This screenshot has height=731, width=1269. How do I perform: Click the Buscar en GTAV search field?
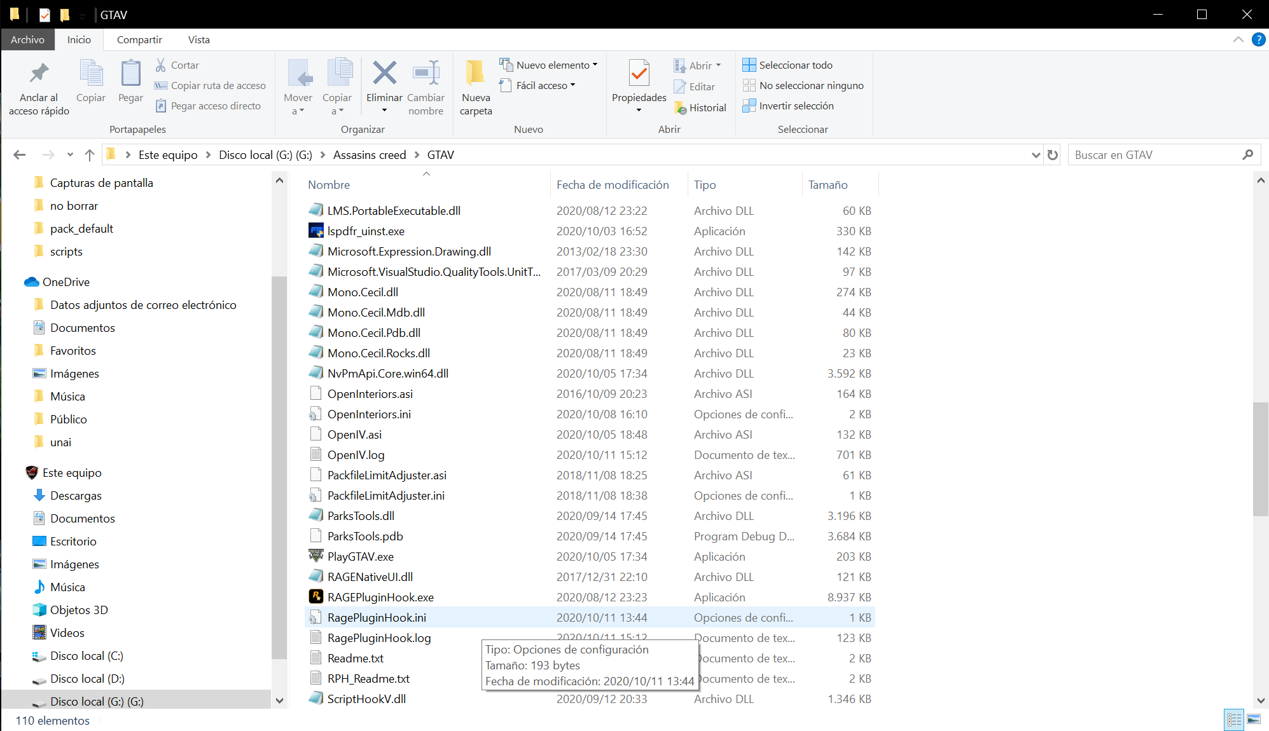(x=1155, y=155)
